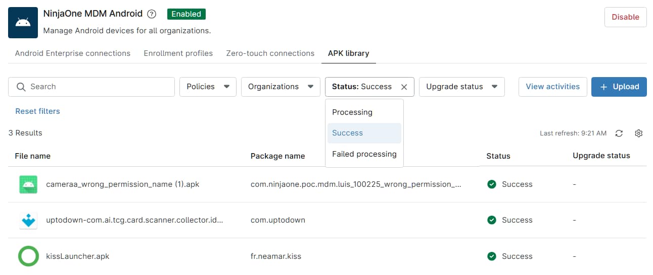
Task: Click the search magnifier icon
Action: tap(21, 87)
